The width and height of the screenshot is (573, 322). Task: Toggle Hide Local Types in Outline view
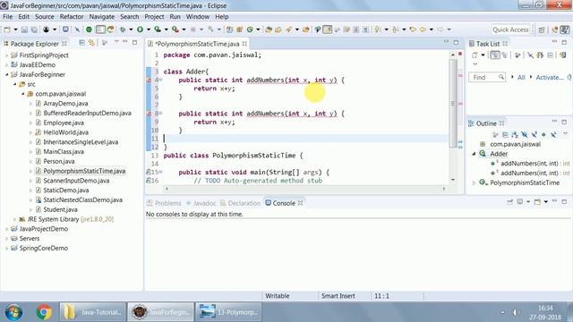[553, 135]
